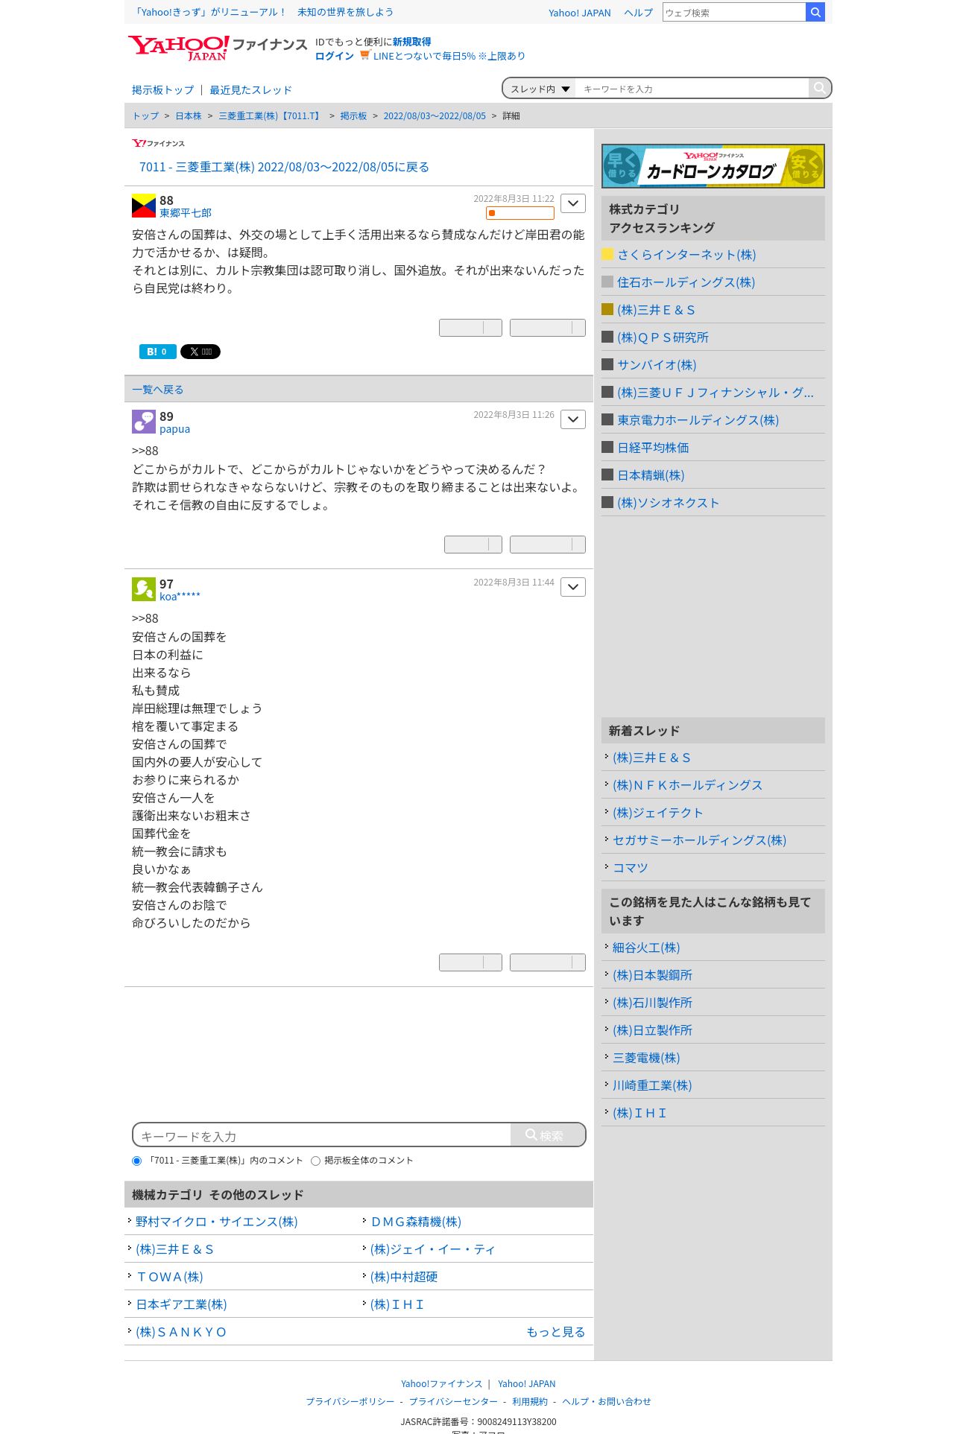Image resolution: width=957 pixels, height=1434 pixels.
Task: Open avatar of user koa*****
Action: click(144, 589)
